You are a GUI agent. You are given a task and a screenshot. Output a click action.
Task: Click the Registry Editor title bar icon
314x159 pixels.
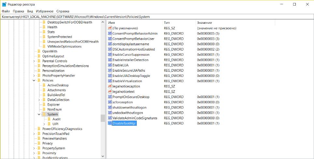[x=4, y=4]
